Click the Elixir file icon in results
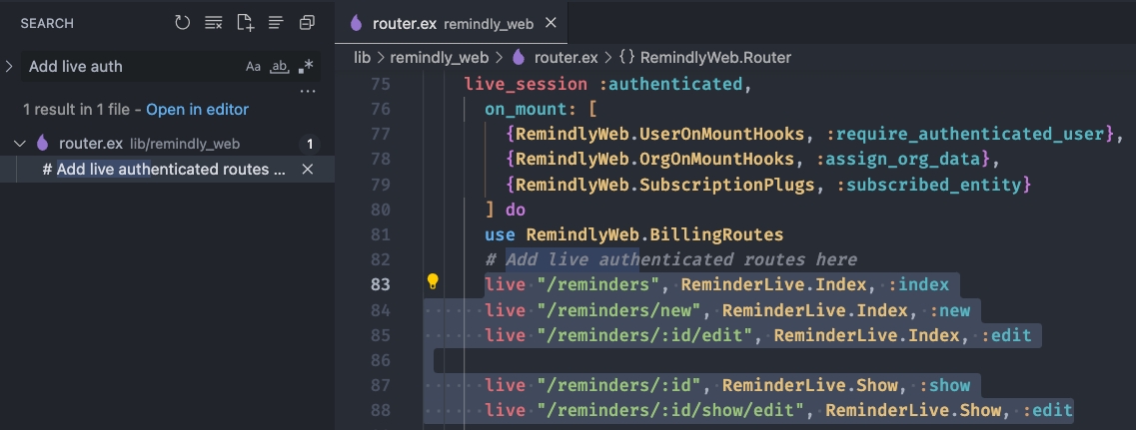 tap(43, 144)
